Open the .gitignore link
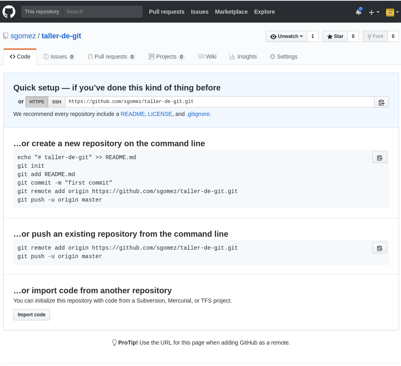Image resolution: width=401 pixels, height=366 pixels. pyautogui.click(x=198, y=114)
